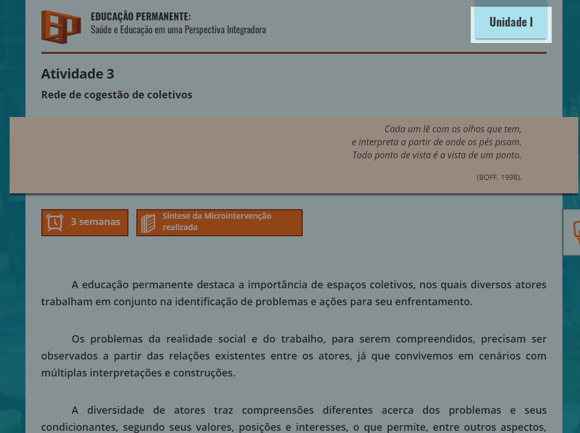Select the alarm clock icon on the duration badge
The image size is (580, 433).
coord(55,222)
